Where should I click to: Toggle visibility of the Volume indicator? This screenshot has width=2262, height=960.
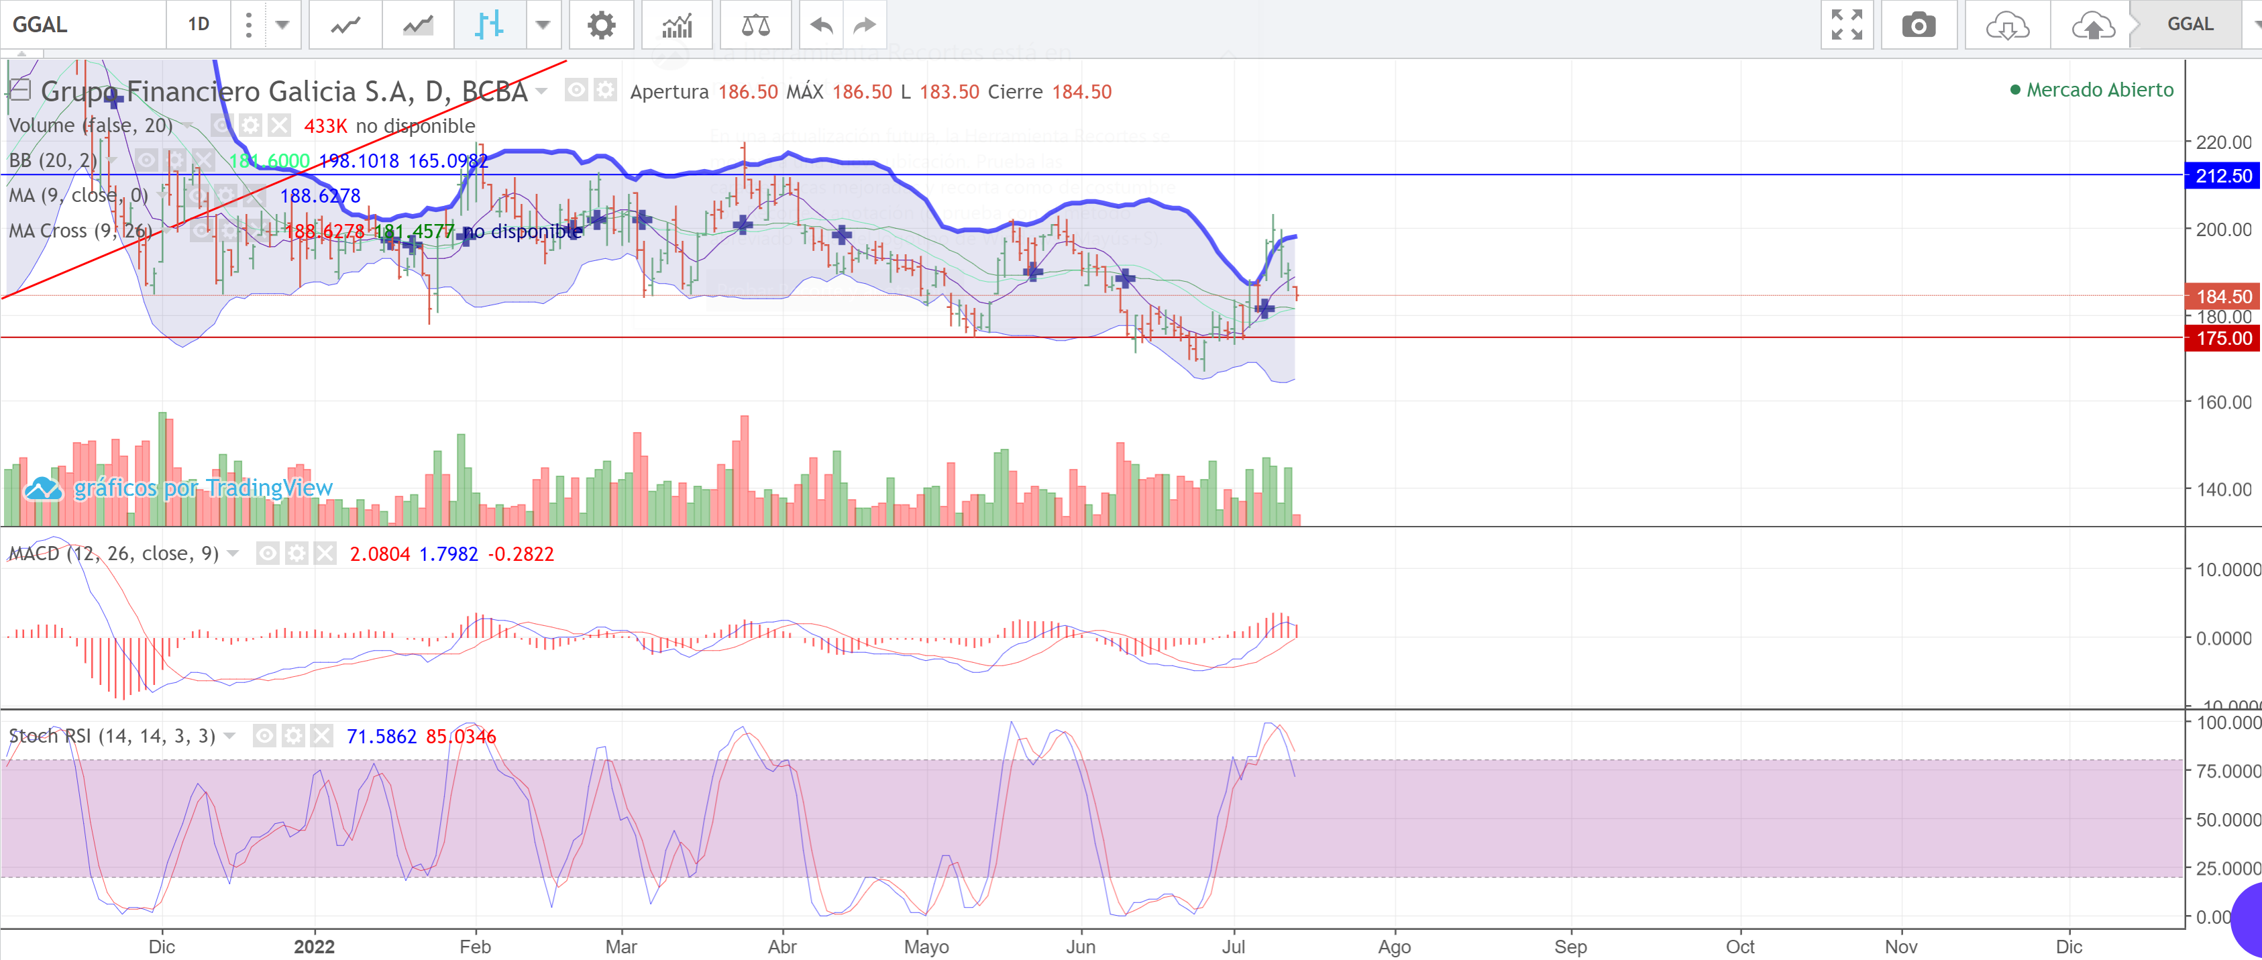(x=221, y=125)
